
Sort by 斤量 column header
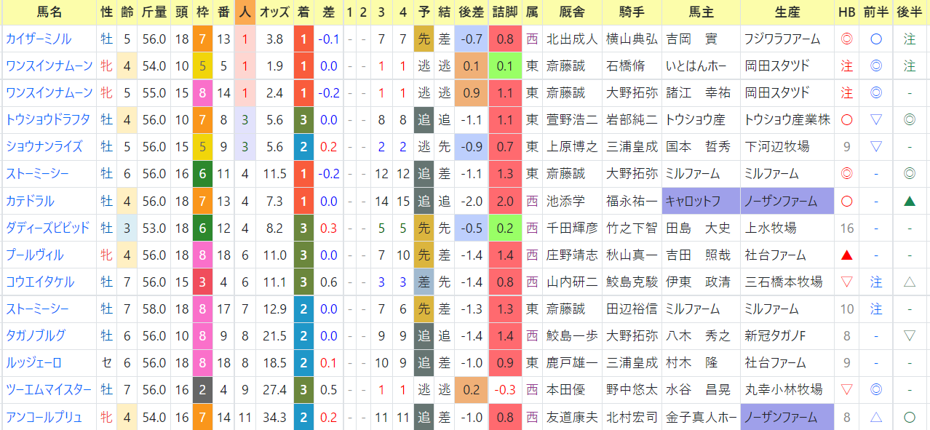[154, 12]
